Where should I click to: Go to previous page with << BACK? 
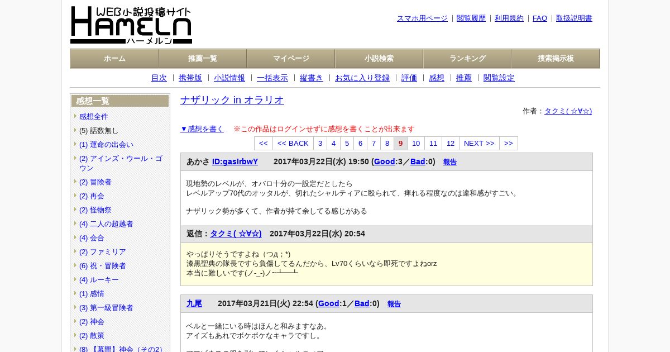pyautogui.click(x=293, y=144)
